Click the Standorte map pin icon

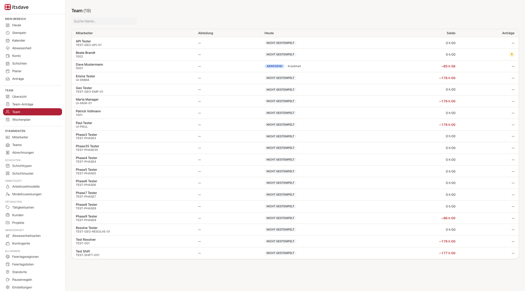8,272
